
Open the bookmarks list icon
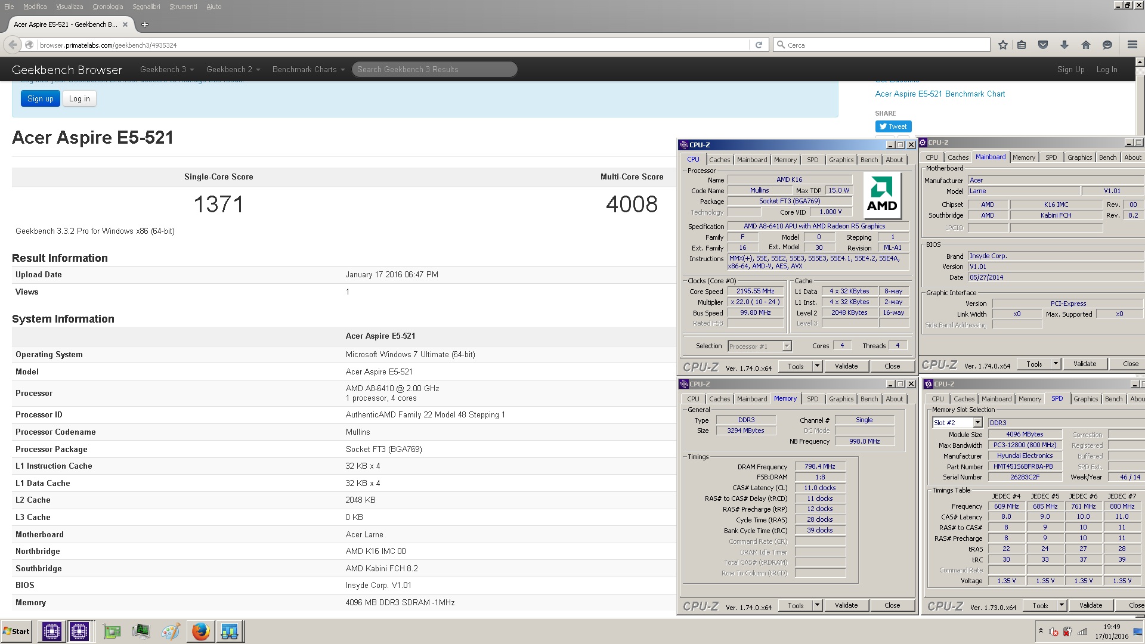click(1022, 45)
